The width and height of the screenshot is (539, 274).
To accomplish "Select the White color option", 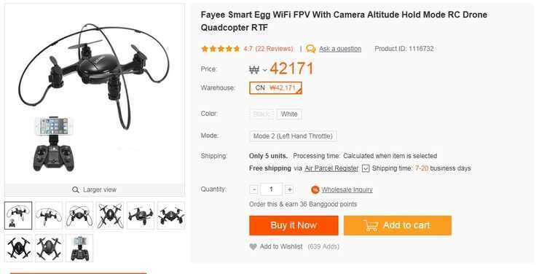I will point(289,114).
